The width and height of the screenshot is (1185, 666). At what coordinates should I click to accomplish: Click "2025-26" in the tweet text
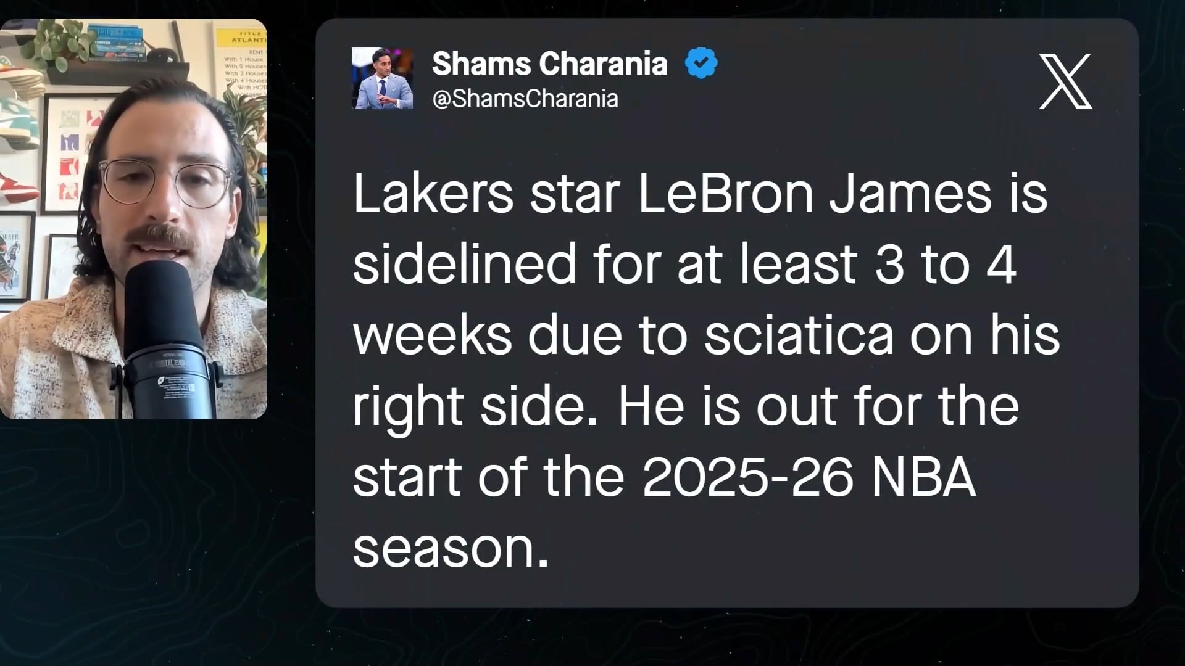point(748,478)
